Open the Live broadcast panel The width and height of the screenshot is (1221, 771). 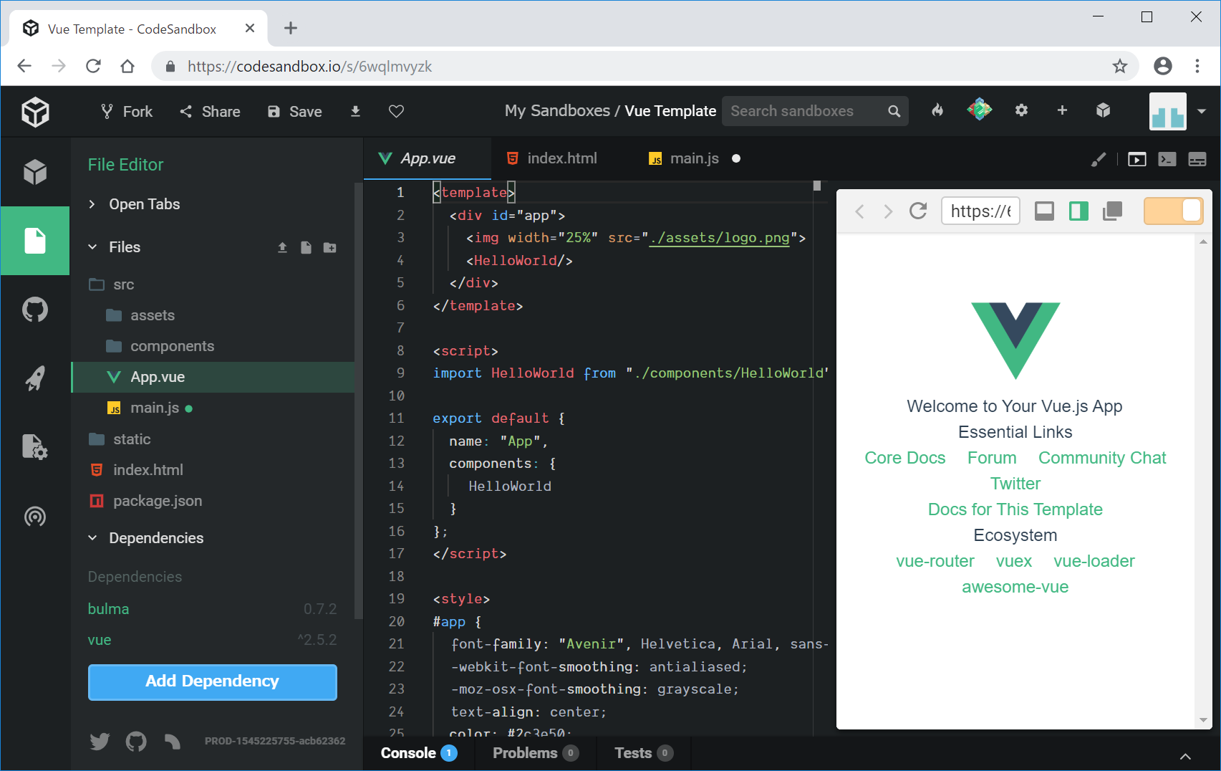[x=34, y=517]
